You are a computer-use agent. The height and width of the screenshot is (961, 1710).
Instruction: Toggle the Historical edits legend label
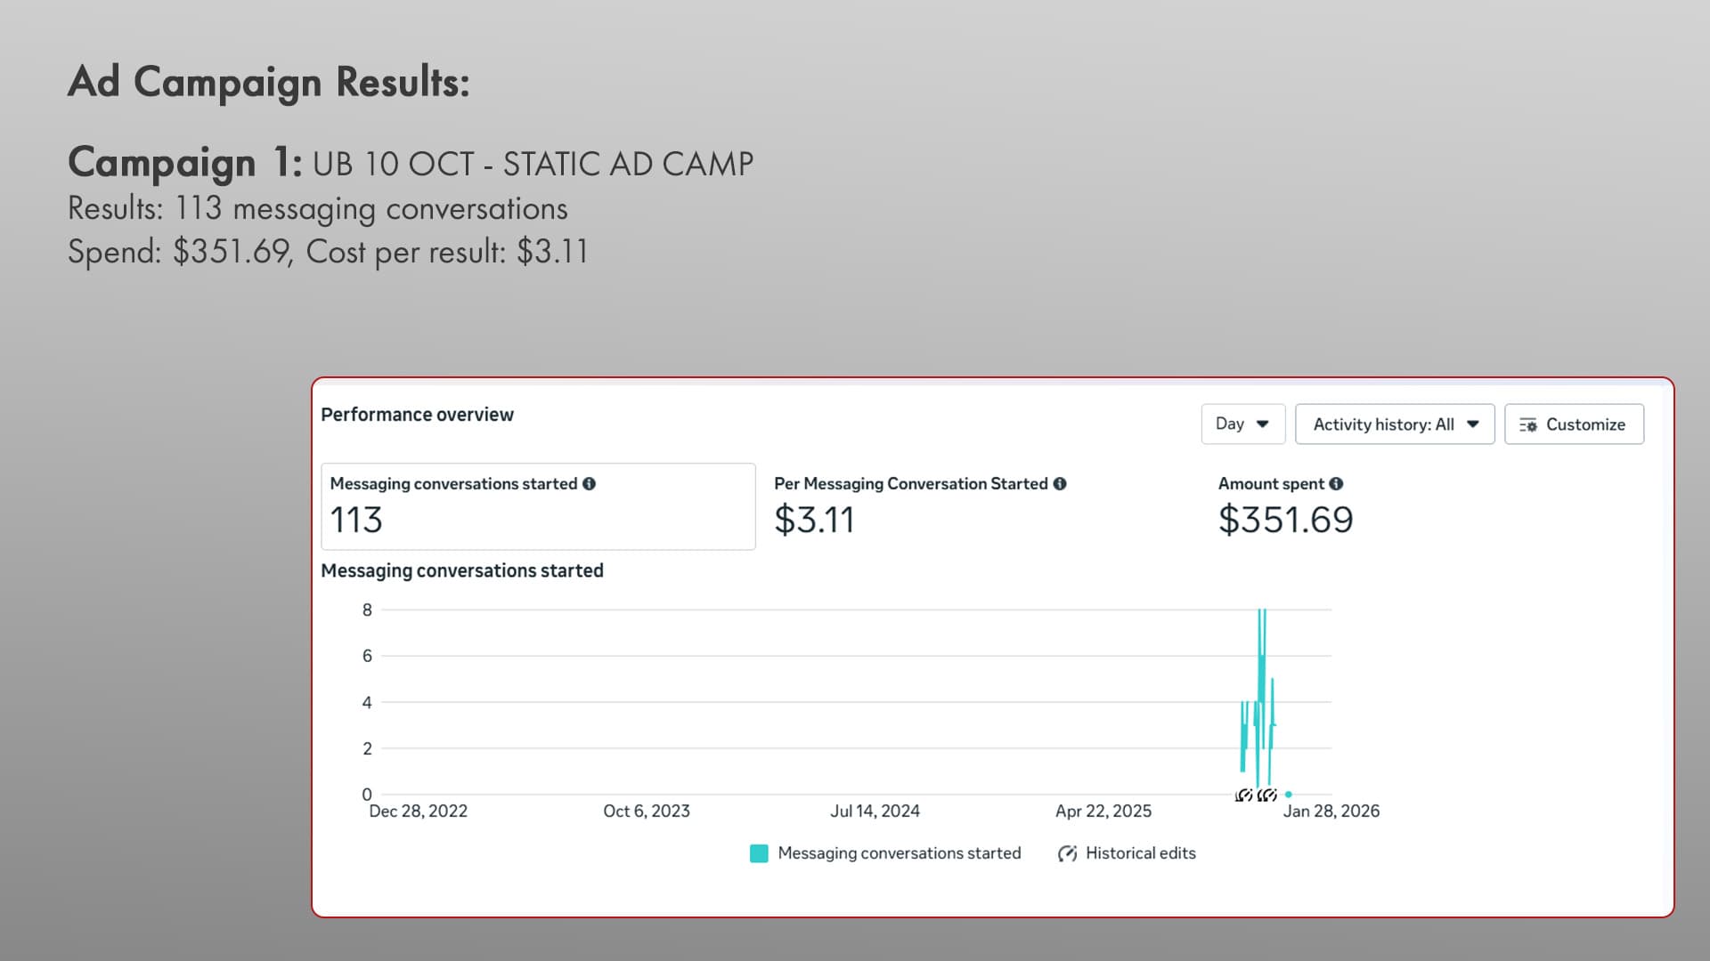pos(1140,853)
